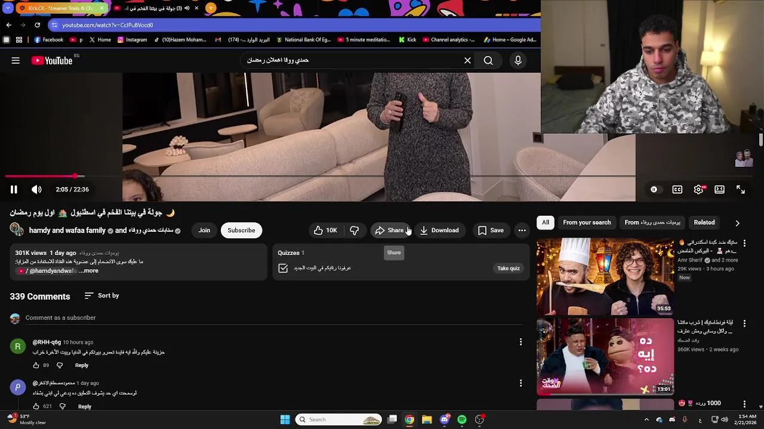The height and width of the screenshot is (429, 764).
Task: Enter fullscreen on the video
Action: tap(741, 189)
